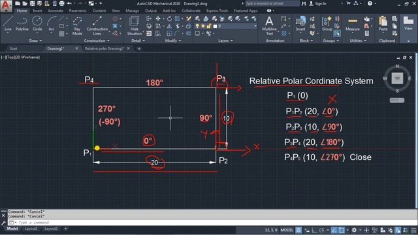Select the Circle tool
Screen dimensions: 418x235
(37, 23)
